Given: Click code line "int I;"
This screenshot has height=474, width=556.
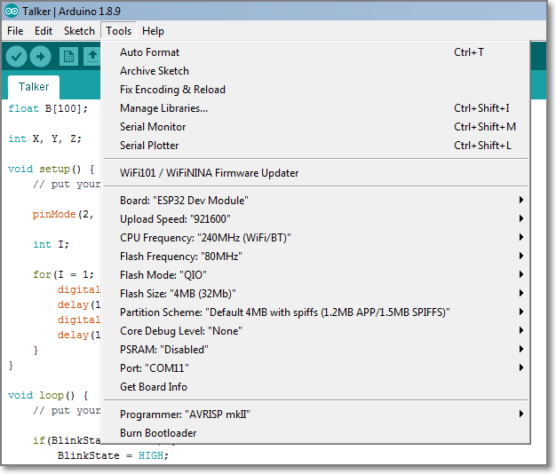Looking at the screenshot, I should (51, 244).
